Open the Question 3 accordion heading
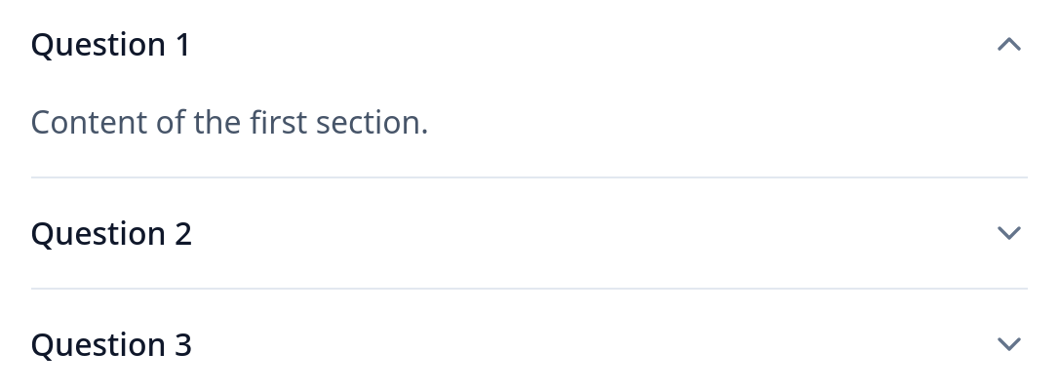 tap(529, 344)
